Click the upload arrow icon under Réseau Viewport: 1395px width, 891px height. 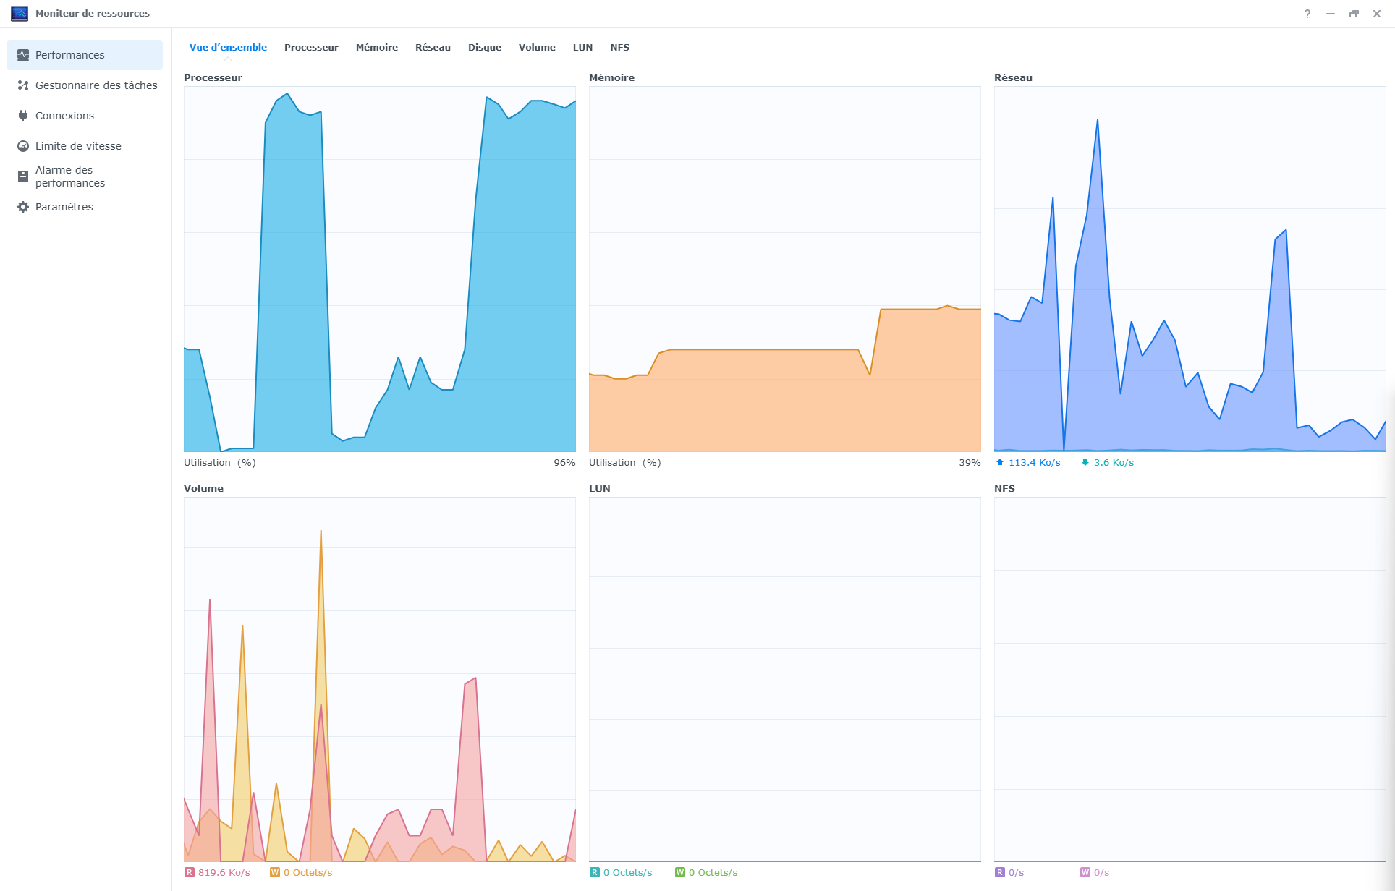tap(1000, 462)
